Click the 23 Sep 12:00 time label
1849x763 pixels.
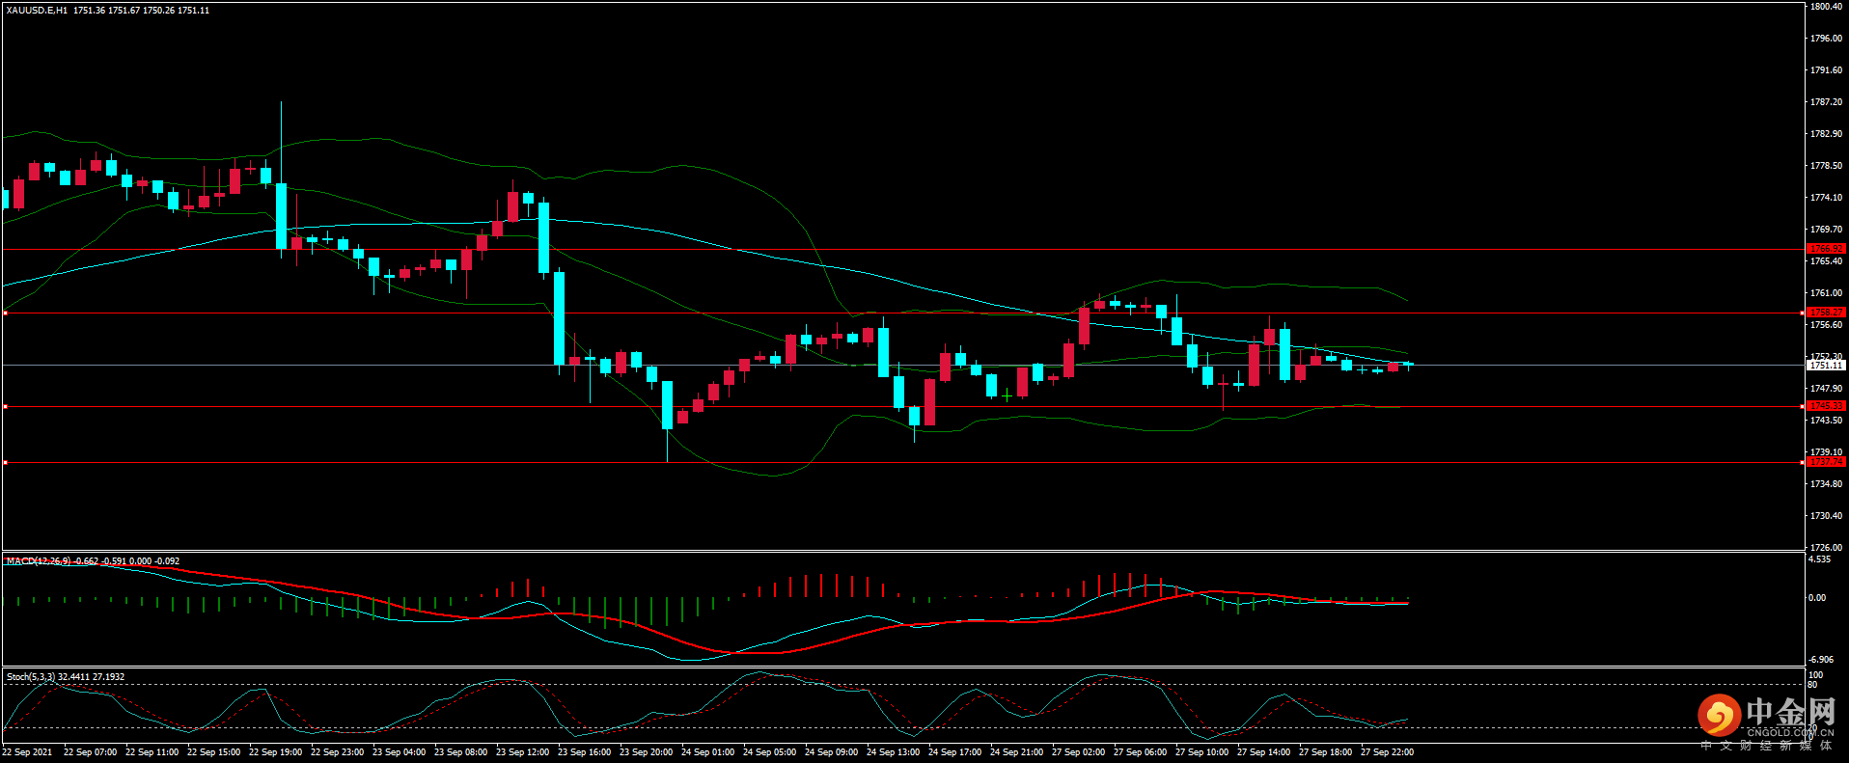523,752
